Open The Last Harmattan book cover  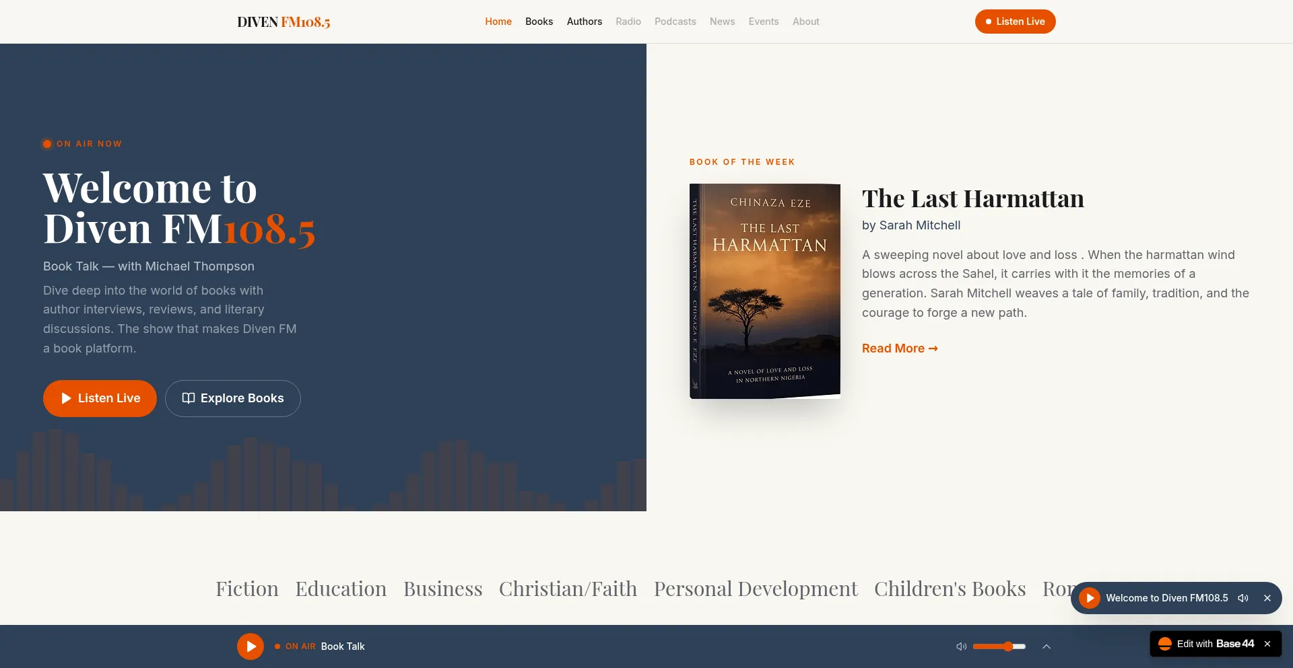click(x=765, y=291)
